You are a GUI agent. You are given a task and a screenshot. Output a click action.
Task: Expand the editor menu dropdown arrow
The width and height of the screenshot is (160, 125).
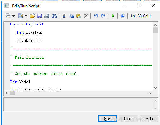click(x=13, y=16)
